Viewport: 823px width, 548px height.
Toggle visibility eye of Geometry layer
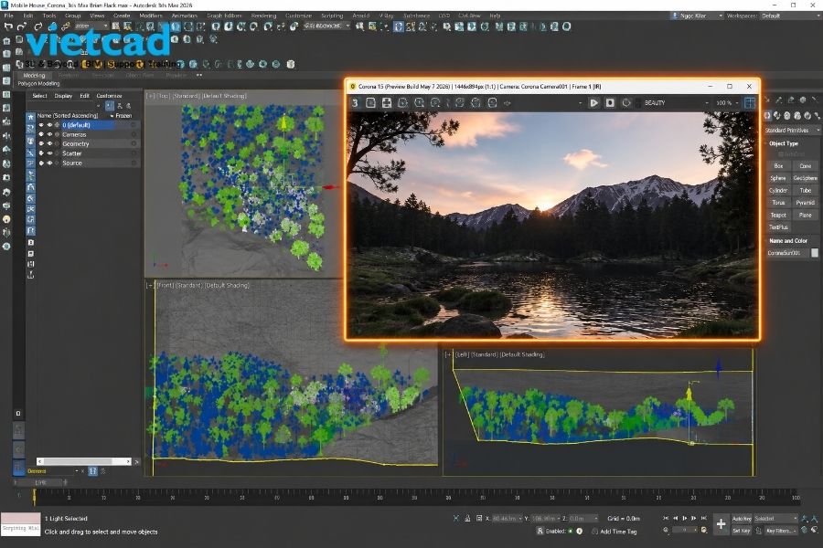49,143
